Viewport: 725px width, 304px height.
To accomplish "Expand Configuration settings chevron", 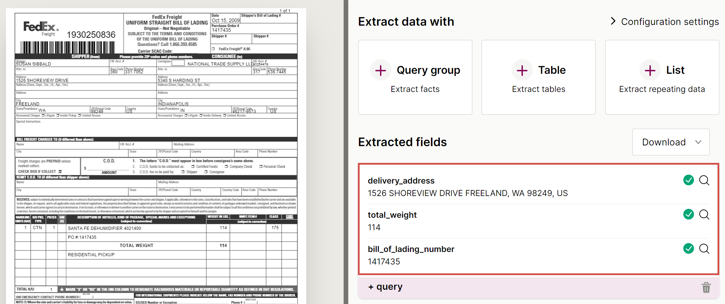I will click(x=613, y=21).
